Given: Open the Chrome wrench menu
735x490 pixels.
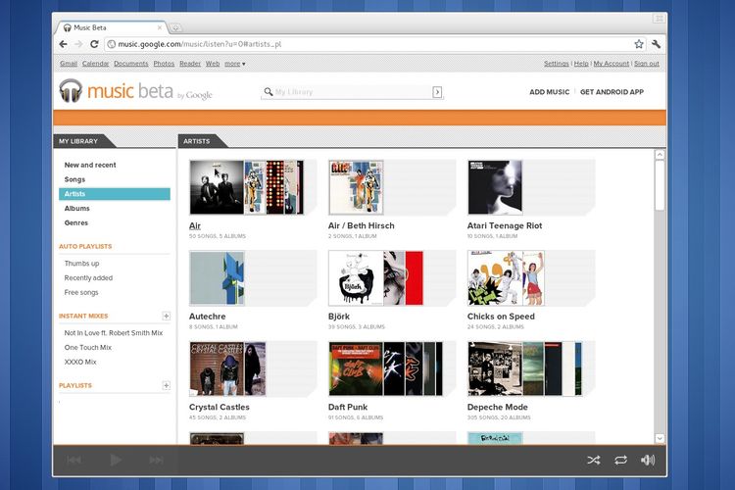Looking at the screenshot, I should point(656,44).
